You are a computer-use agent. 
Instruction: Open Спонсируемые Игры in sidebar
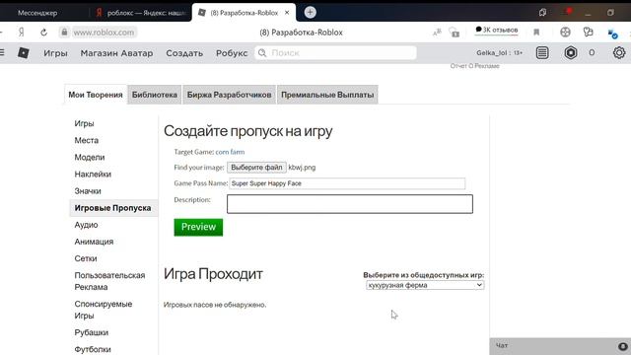[103, 310]
